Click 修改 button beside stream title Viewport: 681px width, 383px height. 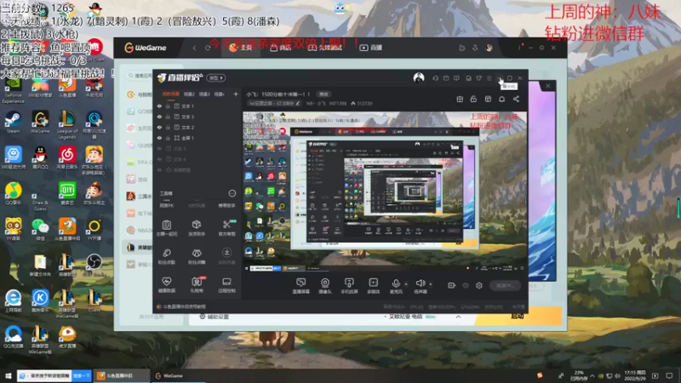point(324,94)
